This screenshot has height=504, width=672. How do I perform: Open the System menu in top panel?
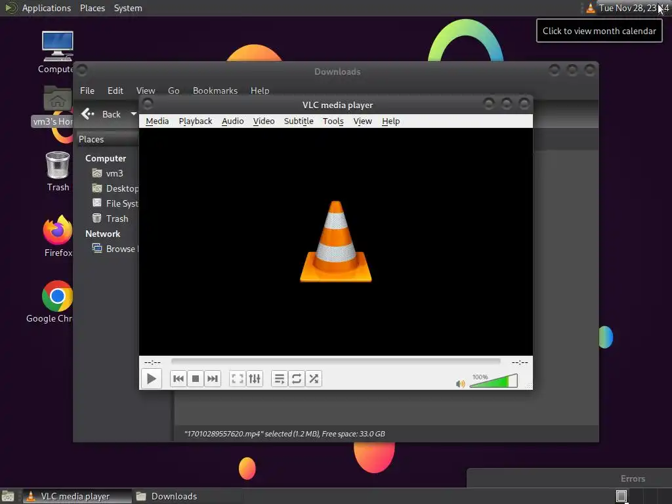[x=128, y=8]
